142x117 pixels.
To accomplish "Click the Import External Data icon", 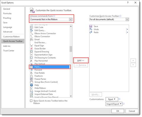I will [32, 94].
